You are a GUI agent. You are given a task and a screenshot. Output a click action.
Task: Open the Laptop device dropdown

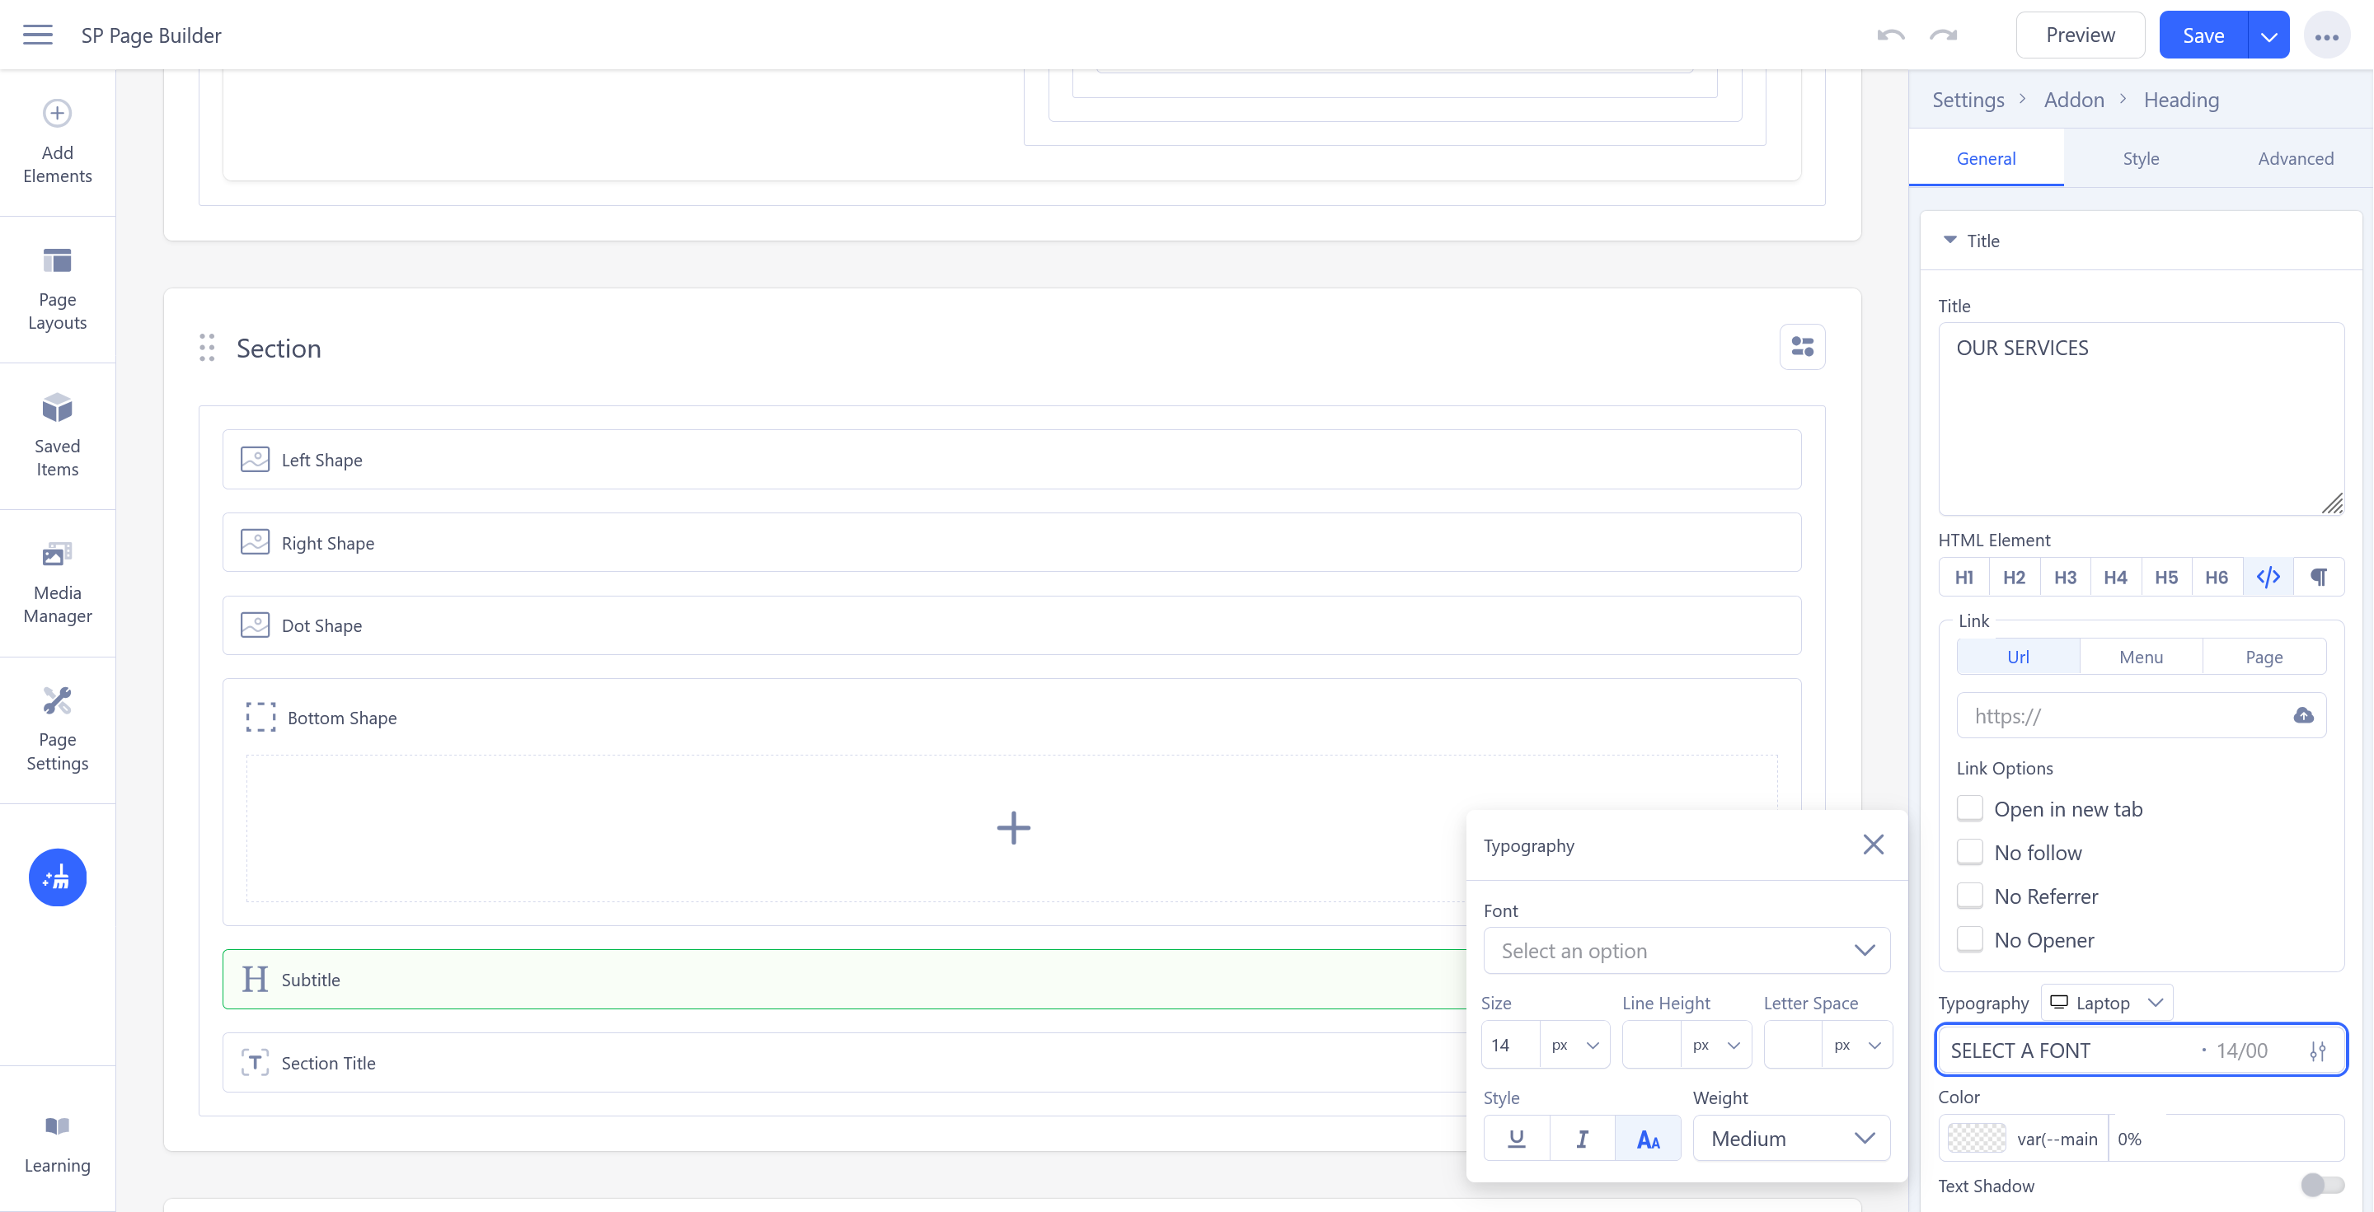2106,1003
